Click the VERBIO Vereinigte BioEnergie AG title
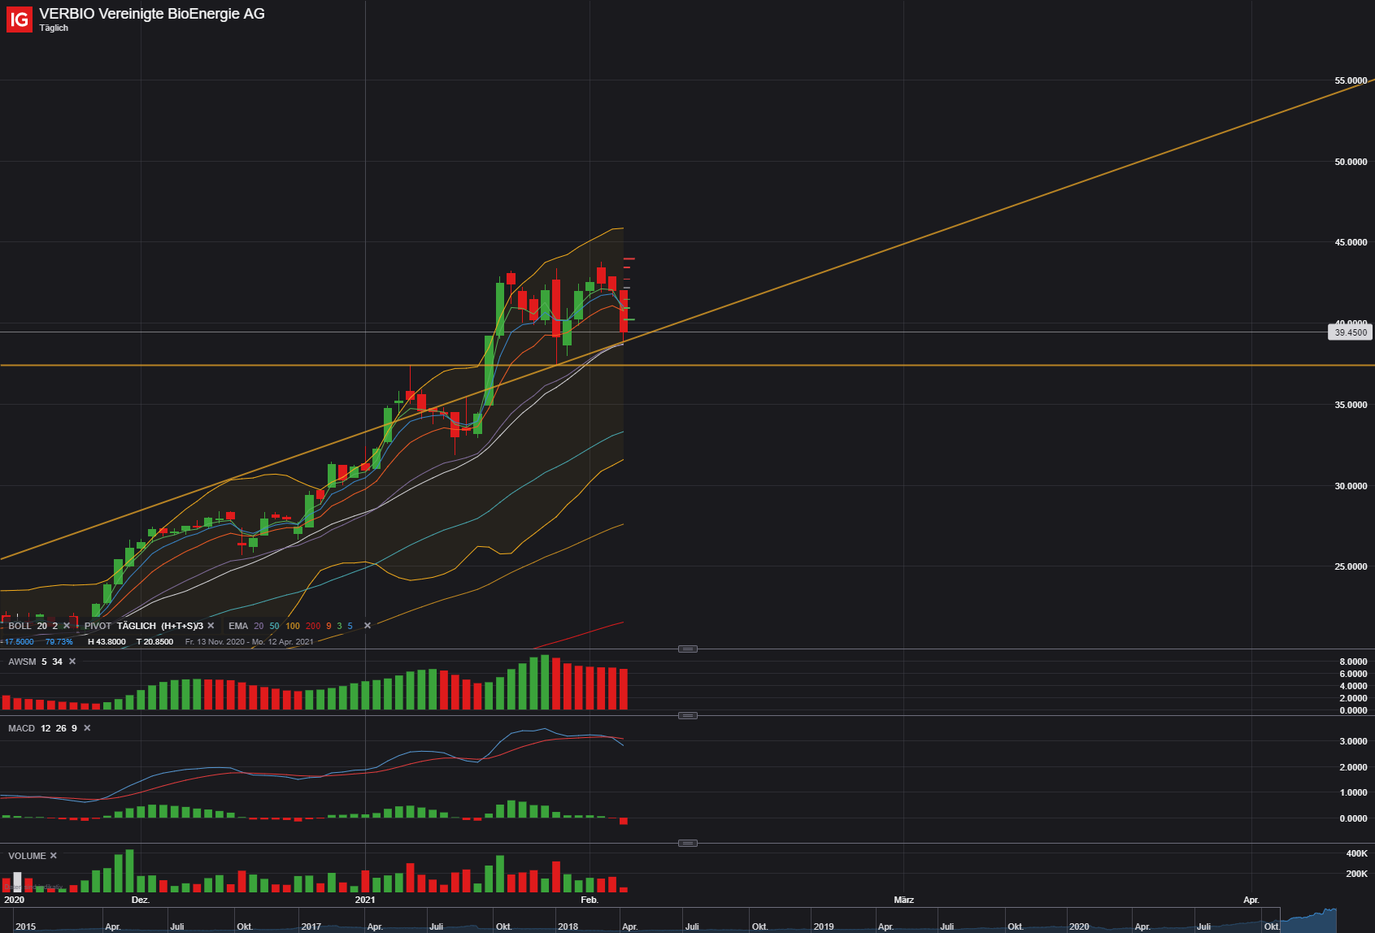This screenshot has height=933, width=1375. (x=150, y=13)
